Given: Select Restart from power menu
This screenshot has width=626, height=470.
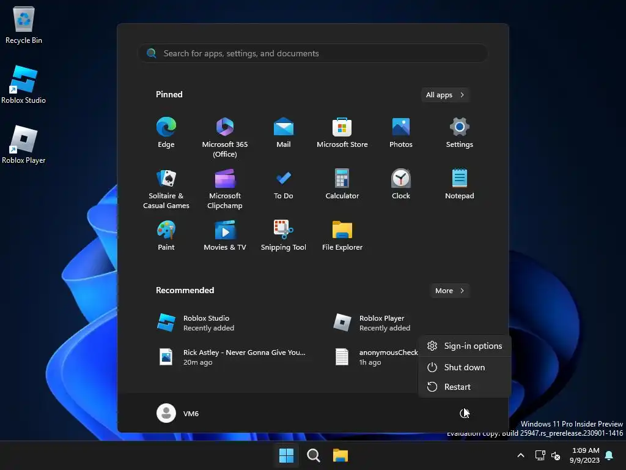Looking at the screenshot, I should (x=465, y=387).
